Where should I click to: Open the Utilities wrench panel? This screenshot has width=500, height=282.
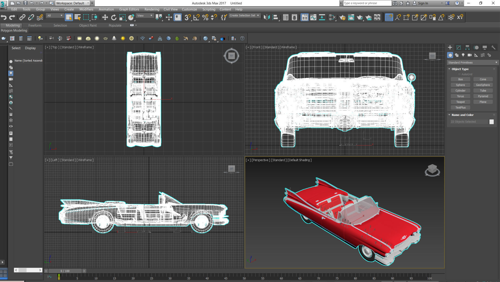point(493,47)
